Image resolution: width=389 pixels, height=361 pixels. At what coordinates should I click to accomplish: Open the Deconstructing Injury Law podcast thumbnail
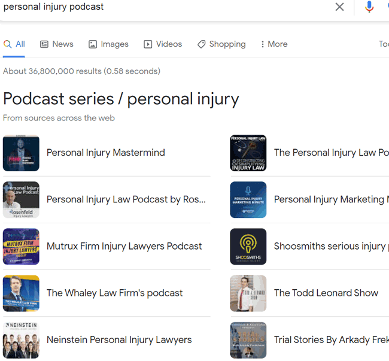click(x=248, y=153)
